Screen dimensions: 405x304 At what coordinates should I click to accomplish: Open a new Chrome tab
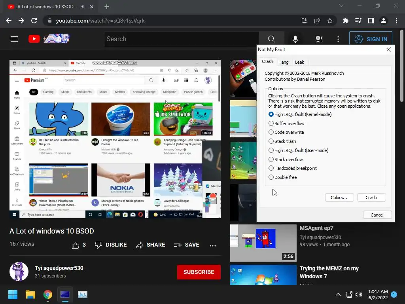(x=107, y=7)
